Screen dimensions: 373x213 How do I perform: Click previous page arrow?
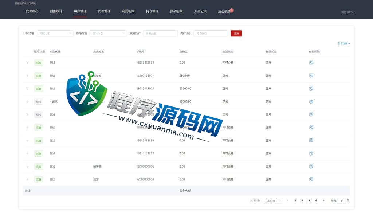point(288,200)
